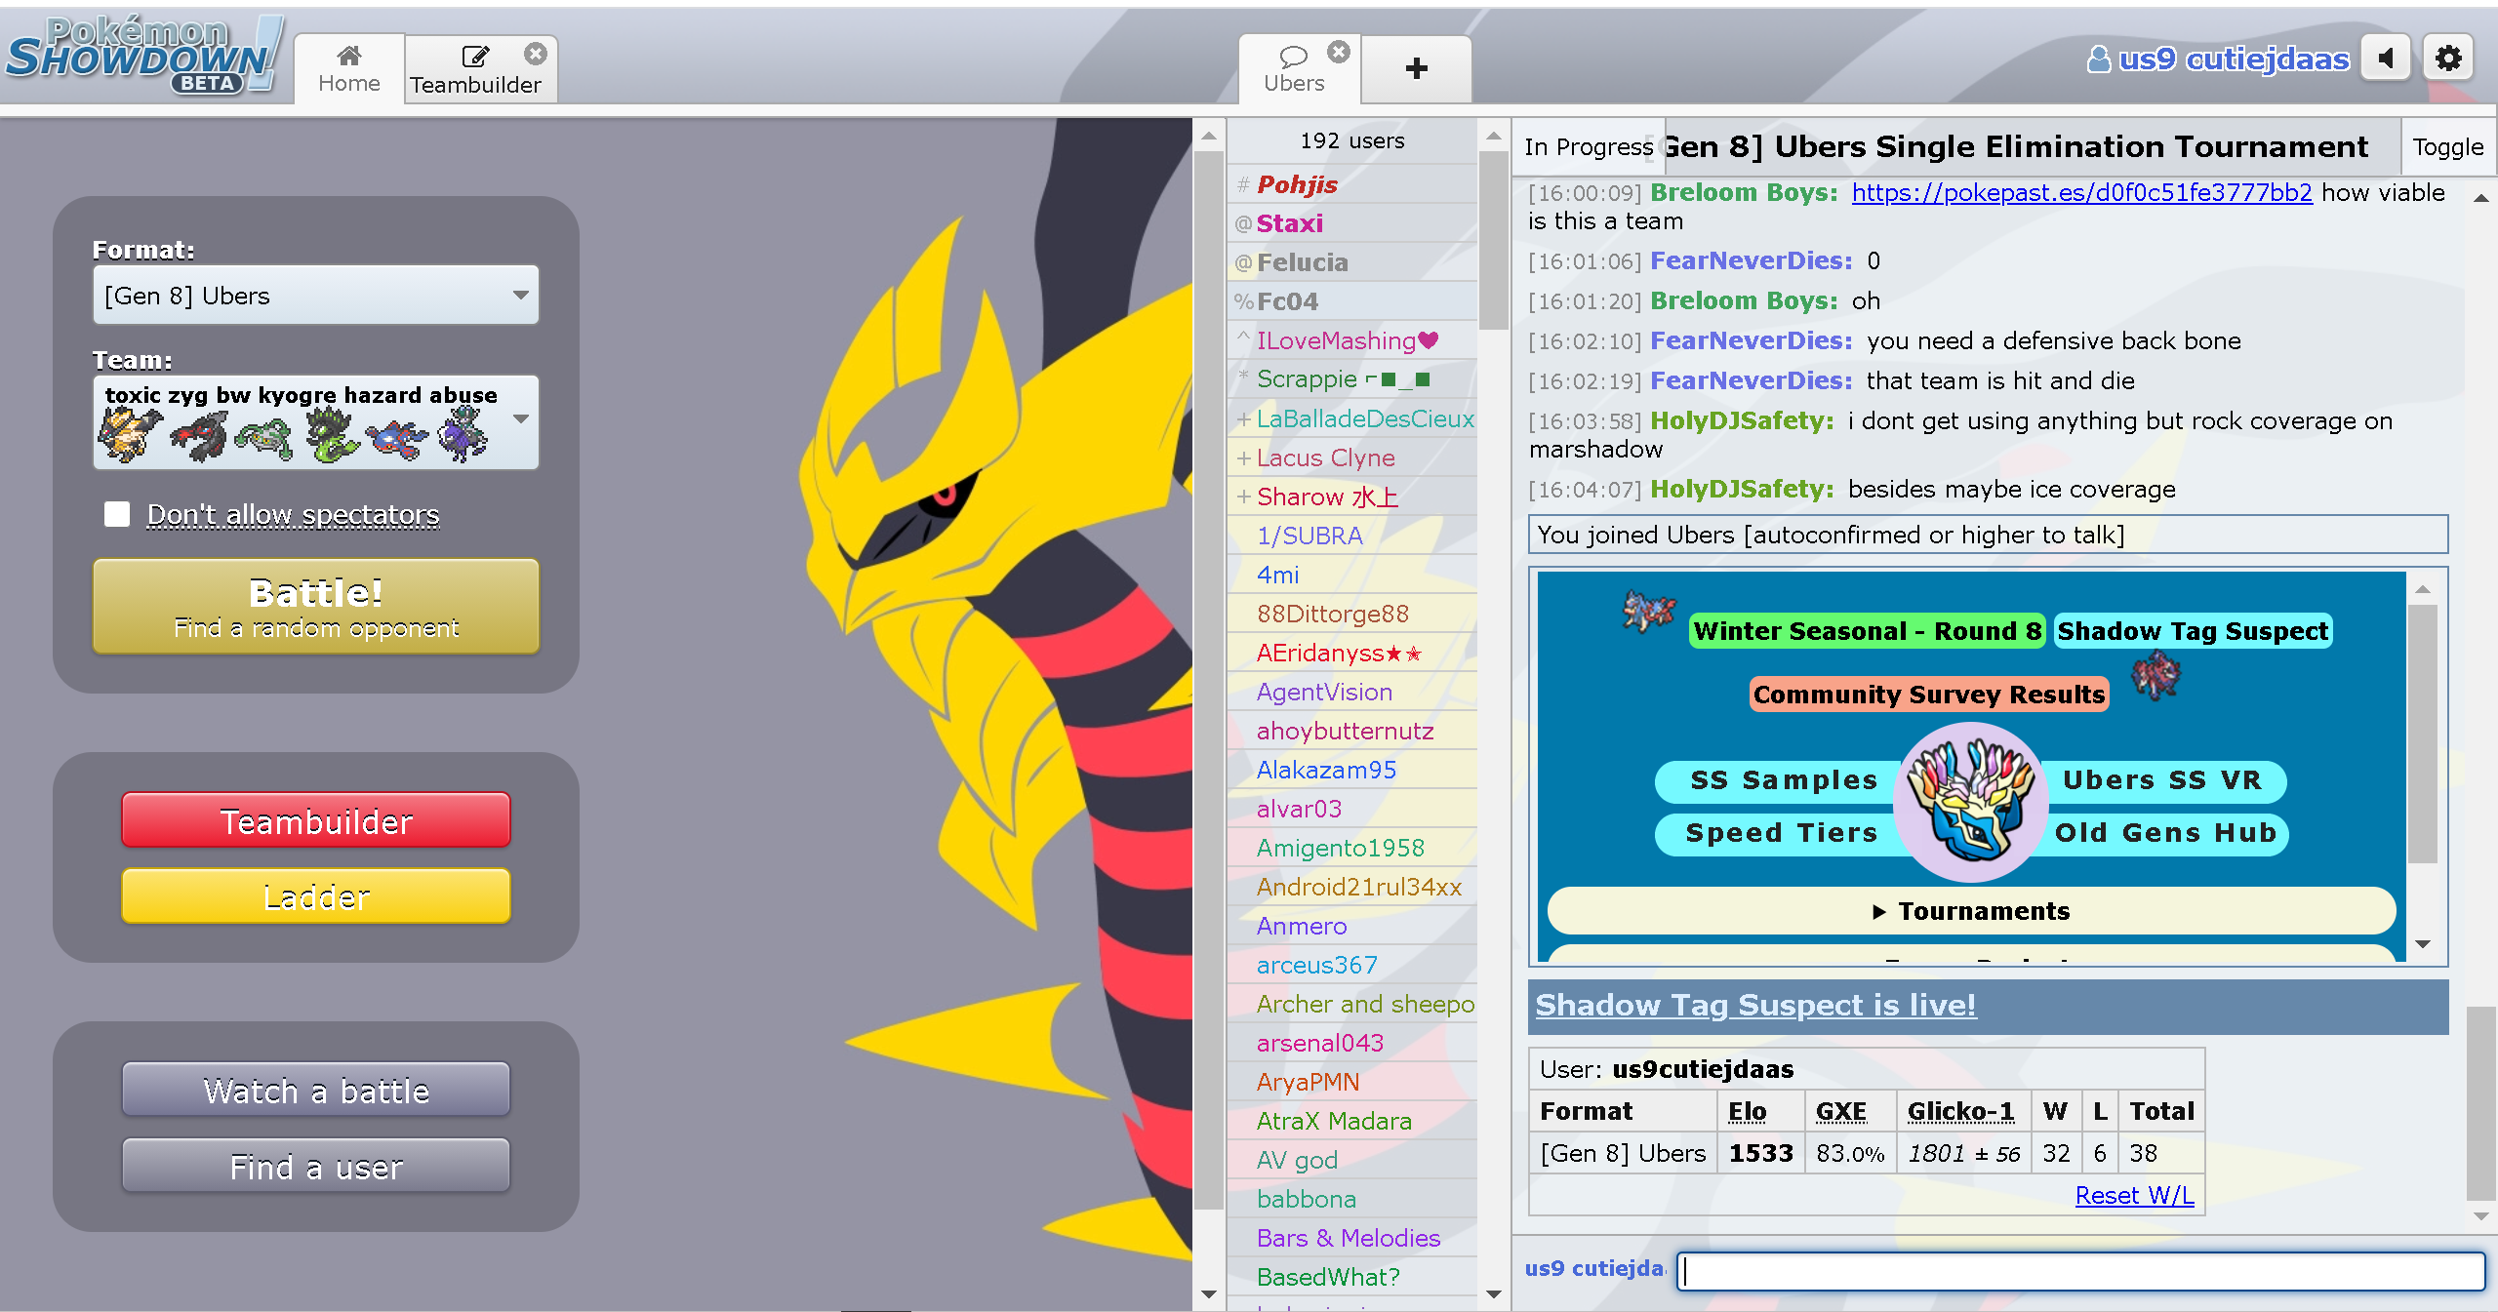2498x1312 pixels.
Task: Open Winter Seasonal - Round 8 link
Action: click(x=1867, y=631)
